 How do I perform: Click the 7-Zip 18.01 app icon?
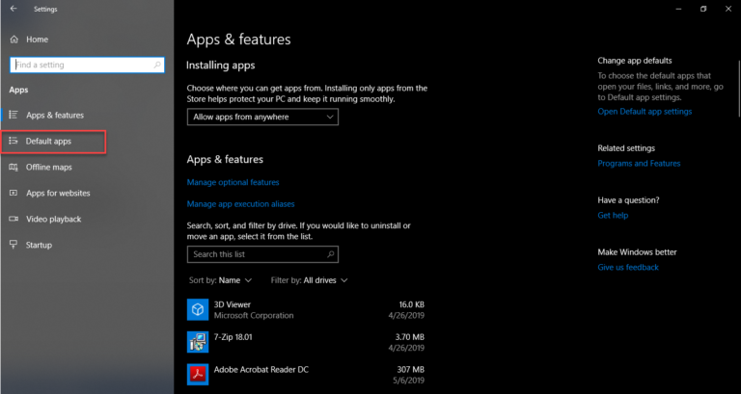[197, 342]
